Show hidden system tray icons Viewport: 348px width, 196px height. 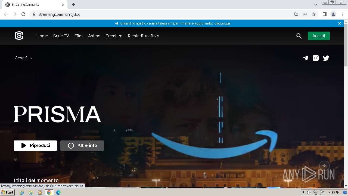[303, 192]
